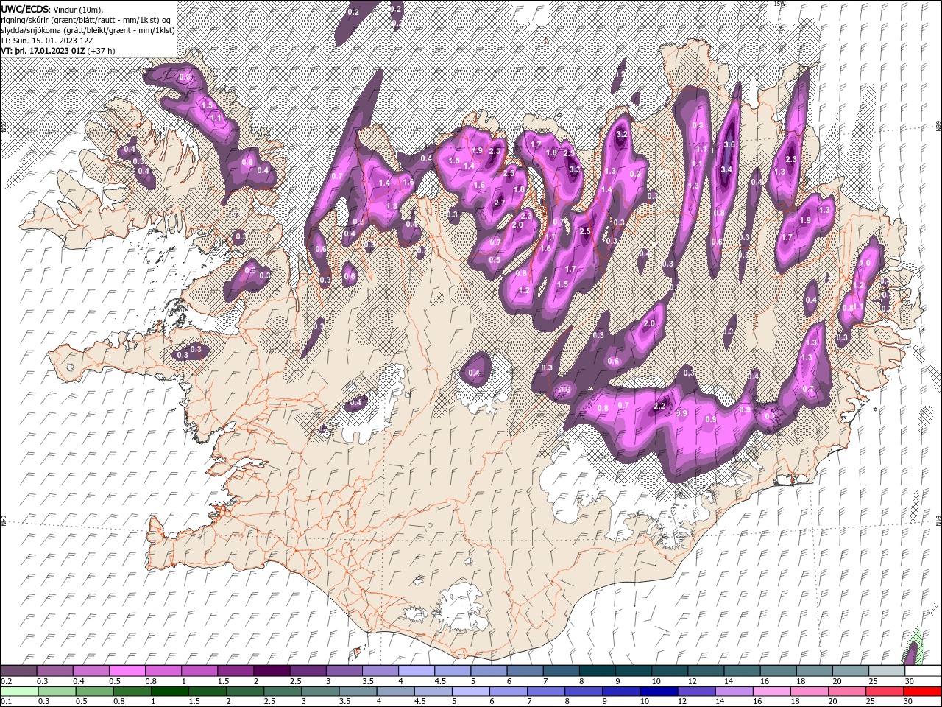The height and width of the screenshot is (707, 942).
Task: Pick the light lavender 4–4.5 snow swatch
Action: (x=415, y=671)
